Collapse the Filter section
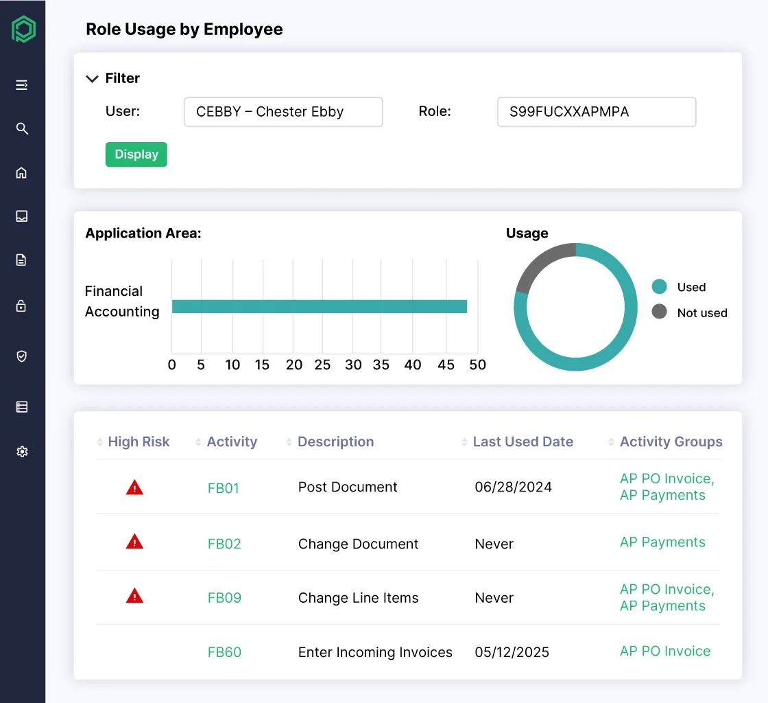The height and width of the screenshot is (703, 768). pyautogui.click(x=93, y=78)
